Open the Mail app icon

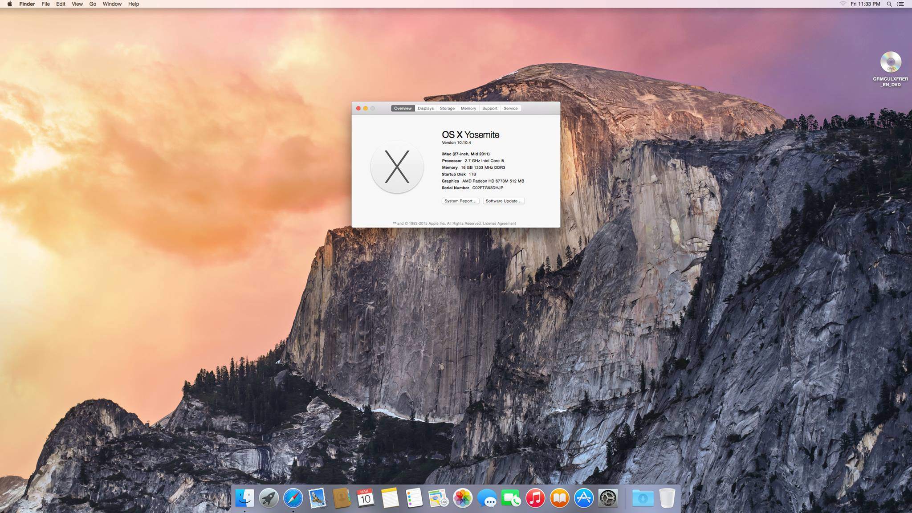tap(317, 498)
